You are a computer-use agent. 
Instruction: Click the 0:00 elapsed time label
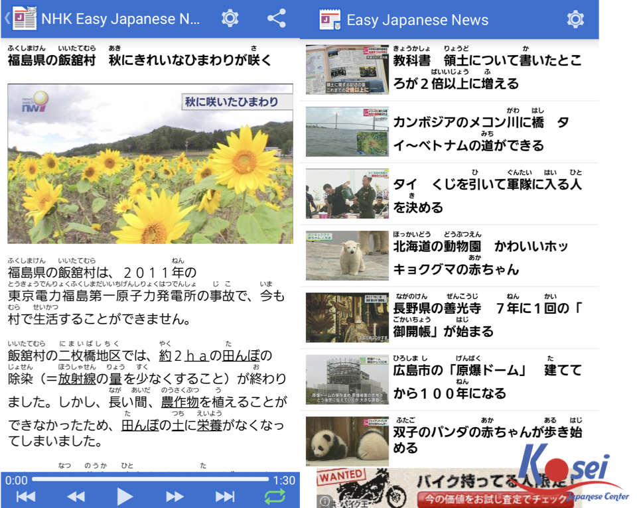point(16,480)
